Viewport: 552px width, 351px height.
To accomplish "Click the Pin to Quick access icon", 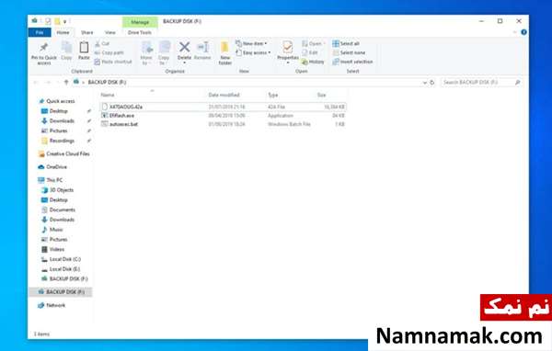I will (43, 47).
